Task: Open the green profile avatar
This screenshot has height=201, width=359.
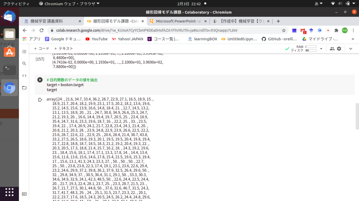Action: pos(345,30)
